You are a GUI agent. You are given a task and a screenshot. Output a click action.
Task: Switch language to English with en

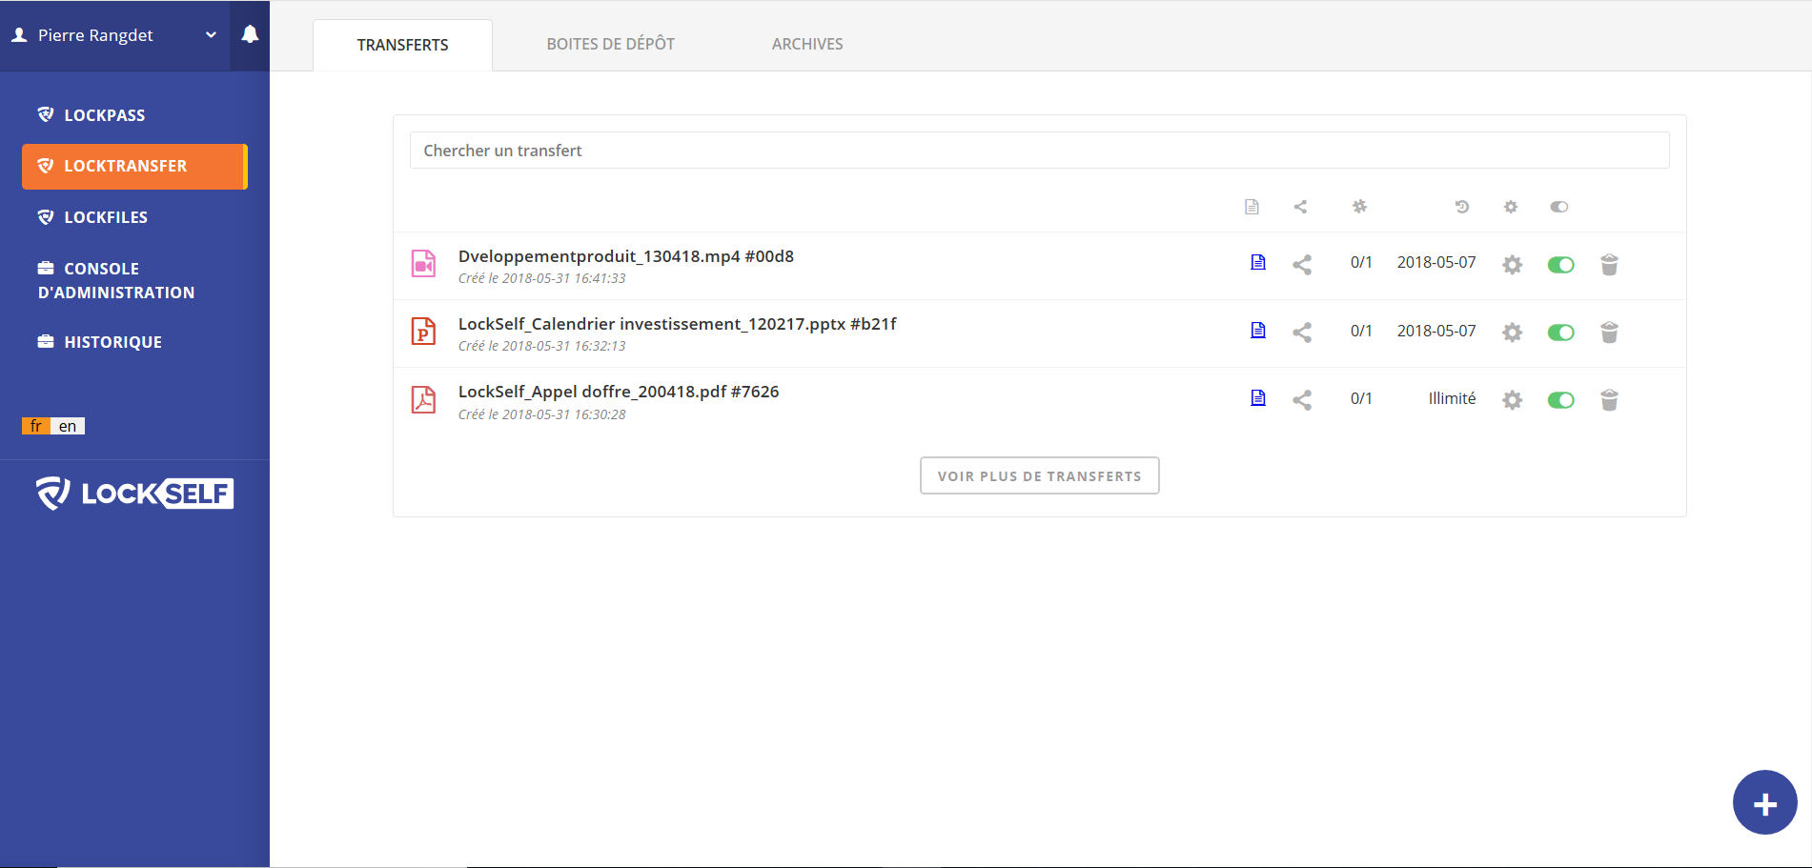[68, 426]
